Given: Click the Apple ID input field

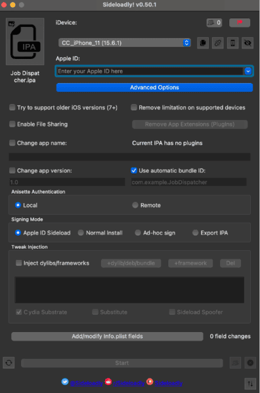Looking at the screenshot, I should pos(150,71).
